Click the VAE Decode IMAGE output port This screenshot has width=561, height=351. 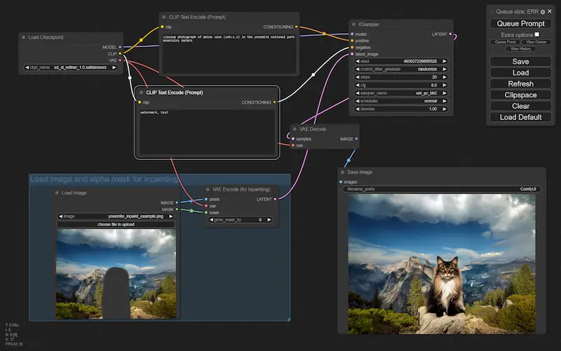pyautogui.click(x=356, y=139)
